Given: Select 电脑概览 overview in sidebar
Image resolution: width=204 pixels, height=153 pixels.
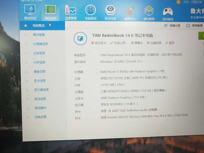Looking at the screenshot, I should [42, 25].
